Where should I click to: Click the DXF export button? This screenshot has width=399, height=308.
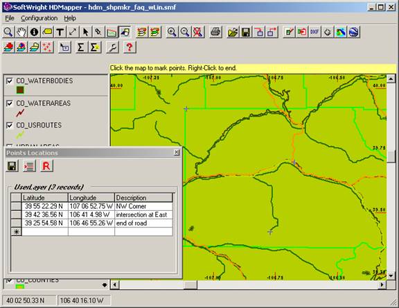(314, 32)
